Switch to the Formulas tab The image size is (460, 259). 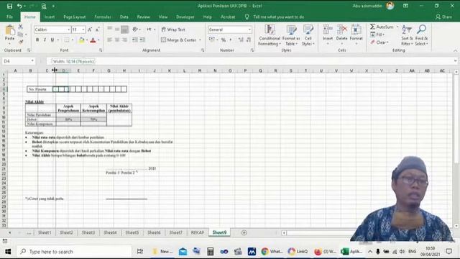coord(103,17)
